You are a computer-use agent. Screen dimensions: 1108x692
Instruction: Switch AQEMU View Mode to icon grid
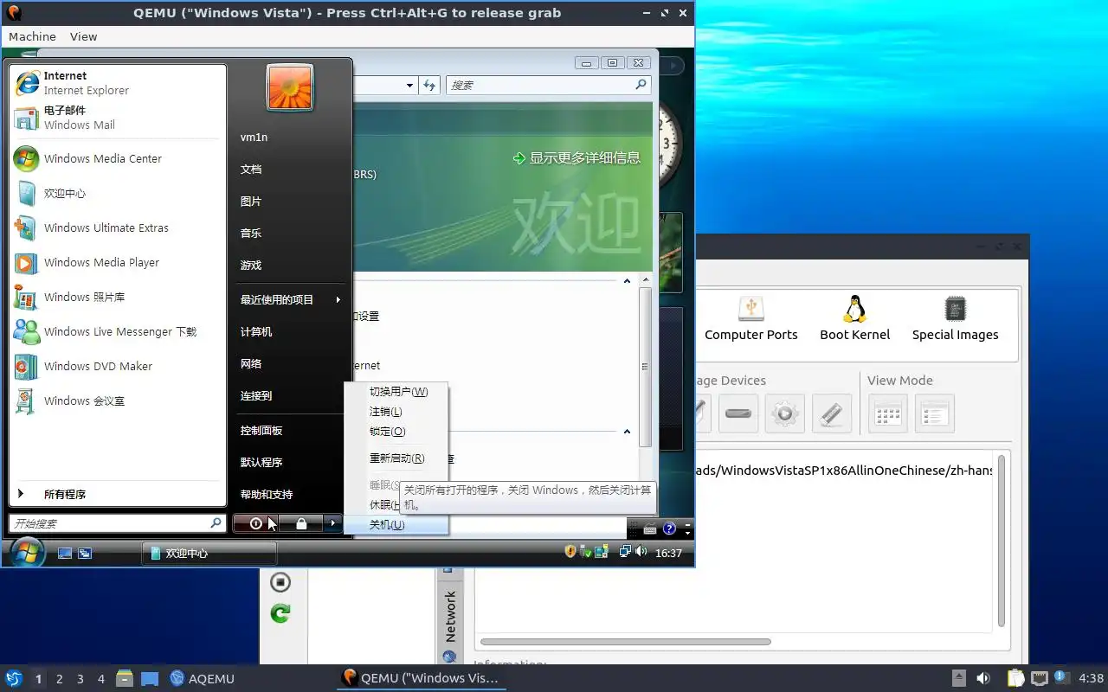click(888, 413)
